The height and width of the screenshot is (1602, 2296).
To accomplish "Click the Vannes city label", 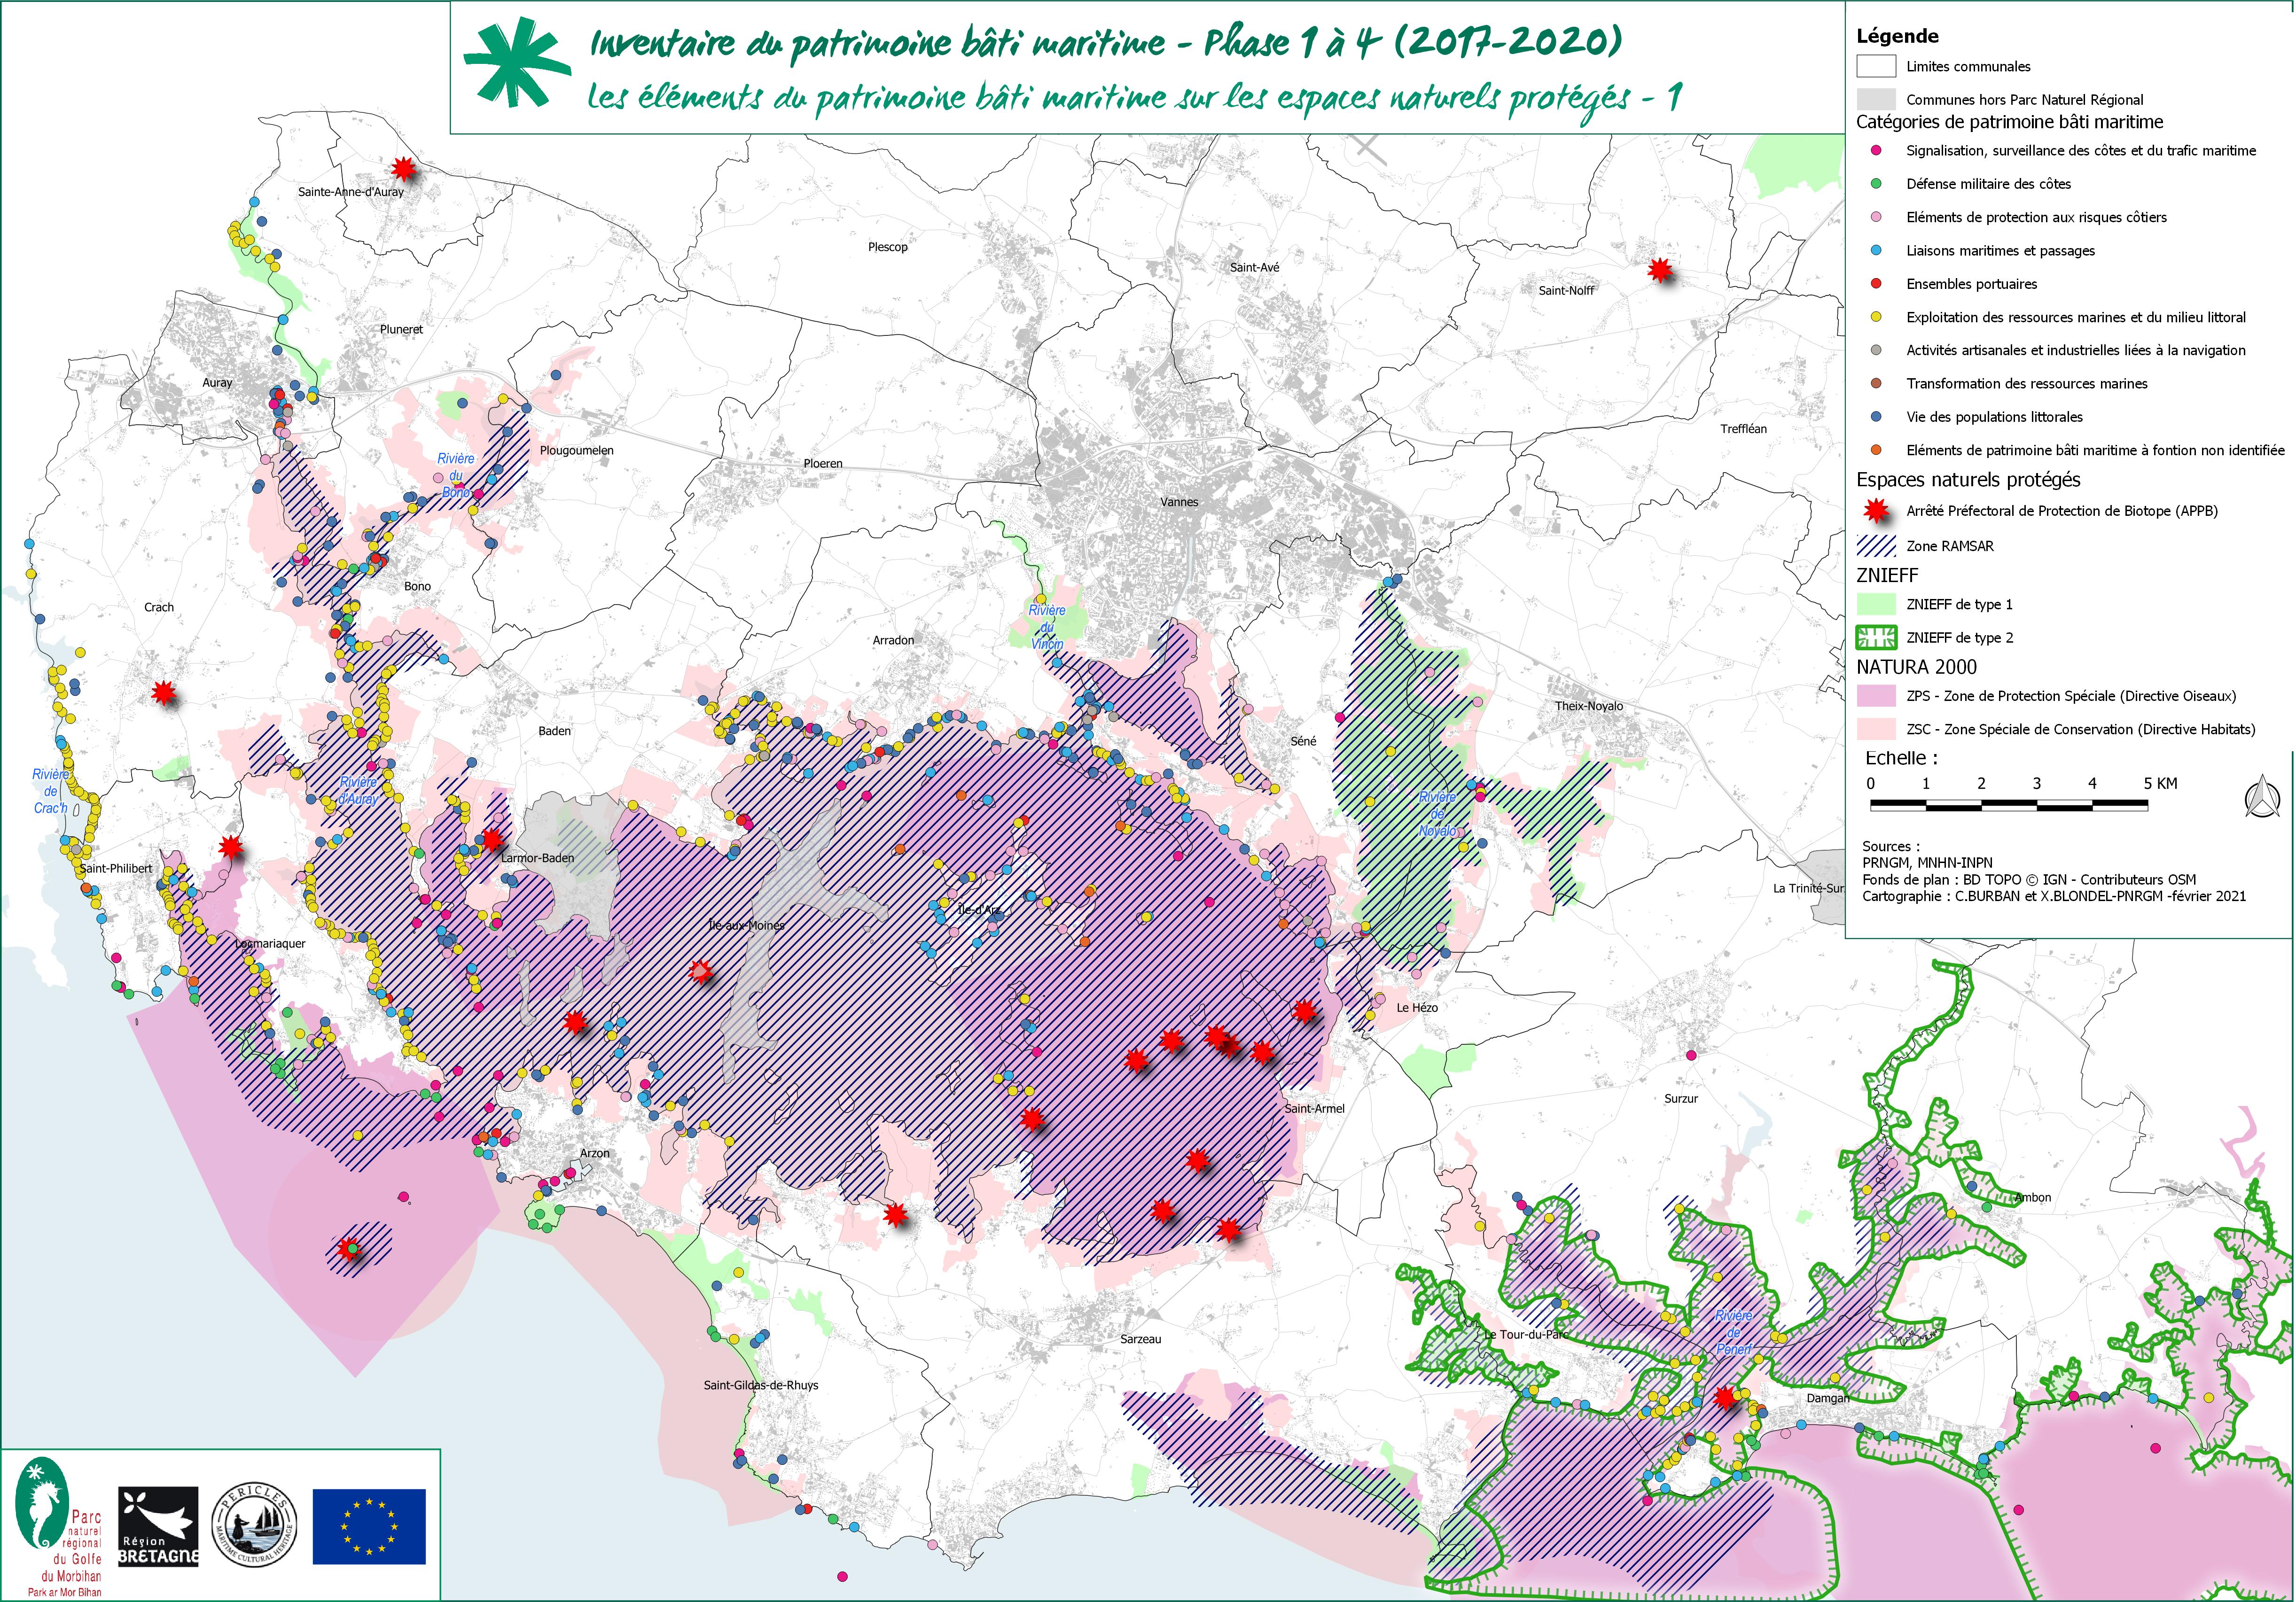I will 1179,502.
